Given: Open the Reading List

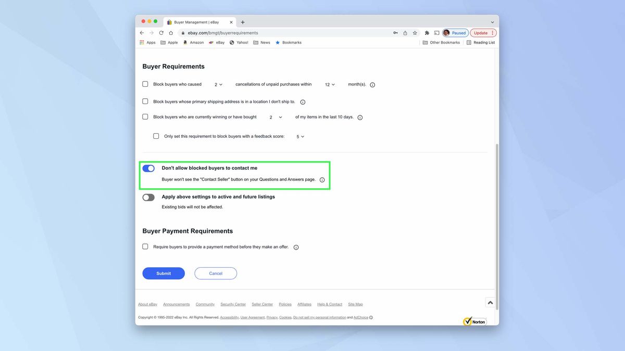Looking at the screenshot, I should click(481, 43).
